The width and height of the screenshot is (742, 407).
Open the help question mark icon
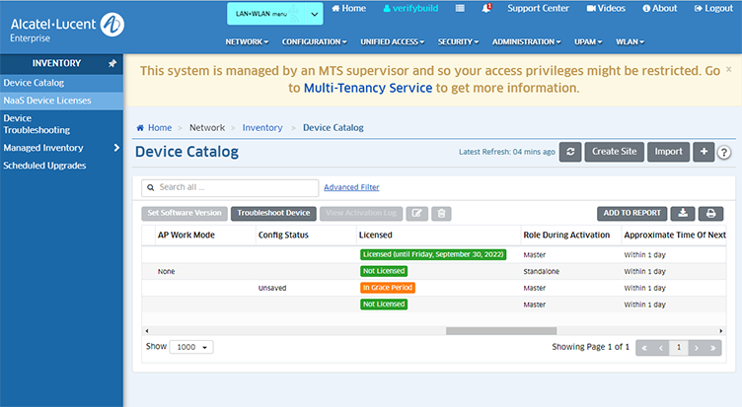pyautogui.click(x=724, y=153)
